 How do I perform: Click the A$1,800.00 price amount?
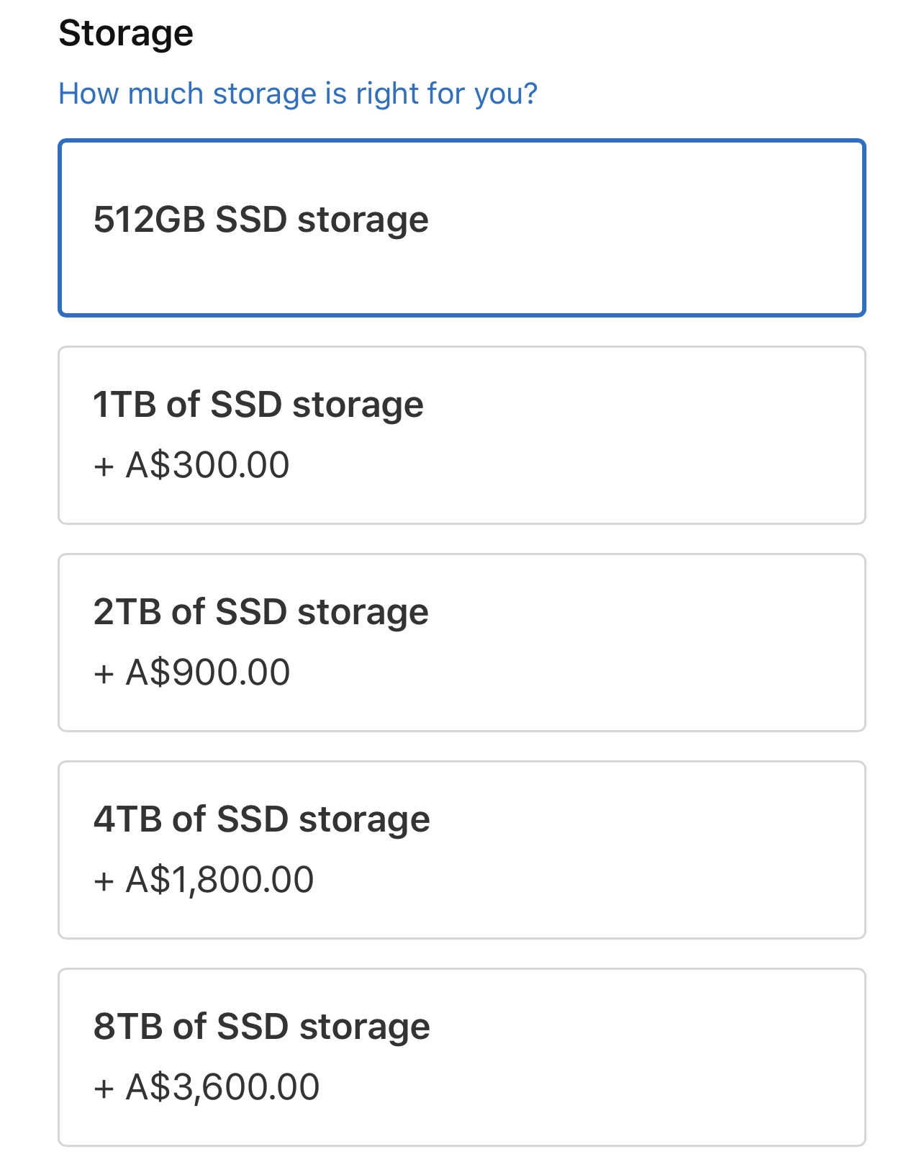tap(219, 879)
